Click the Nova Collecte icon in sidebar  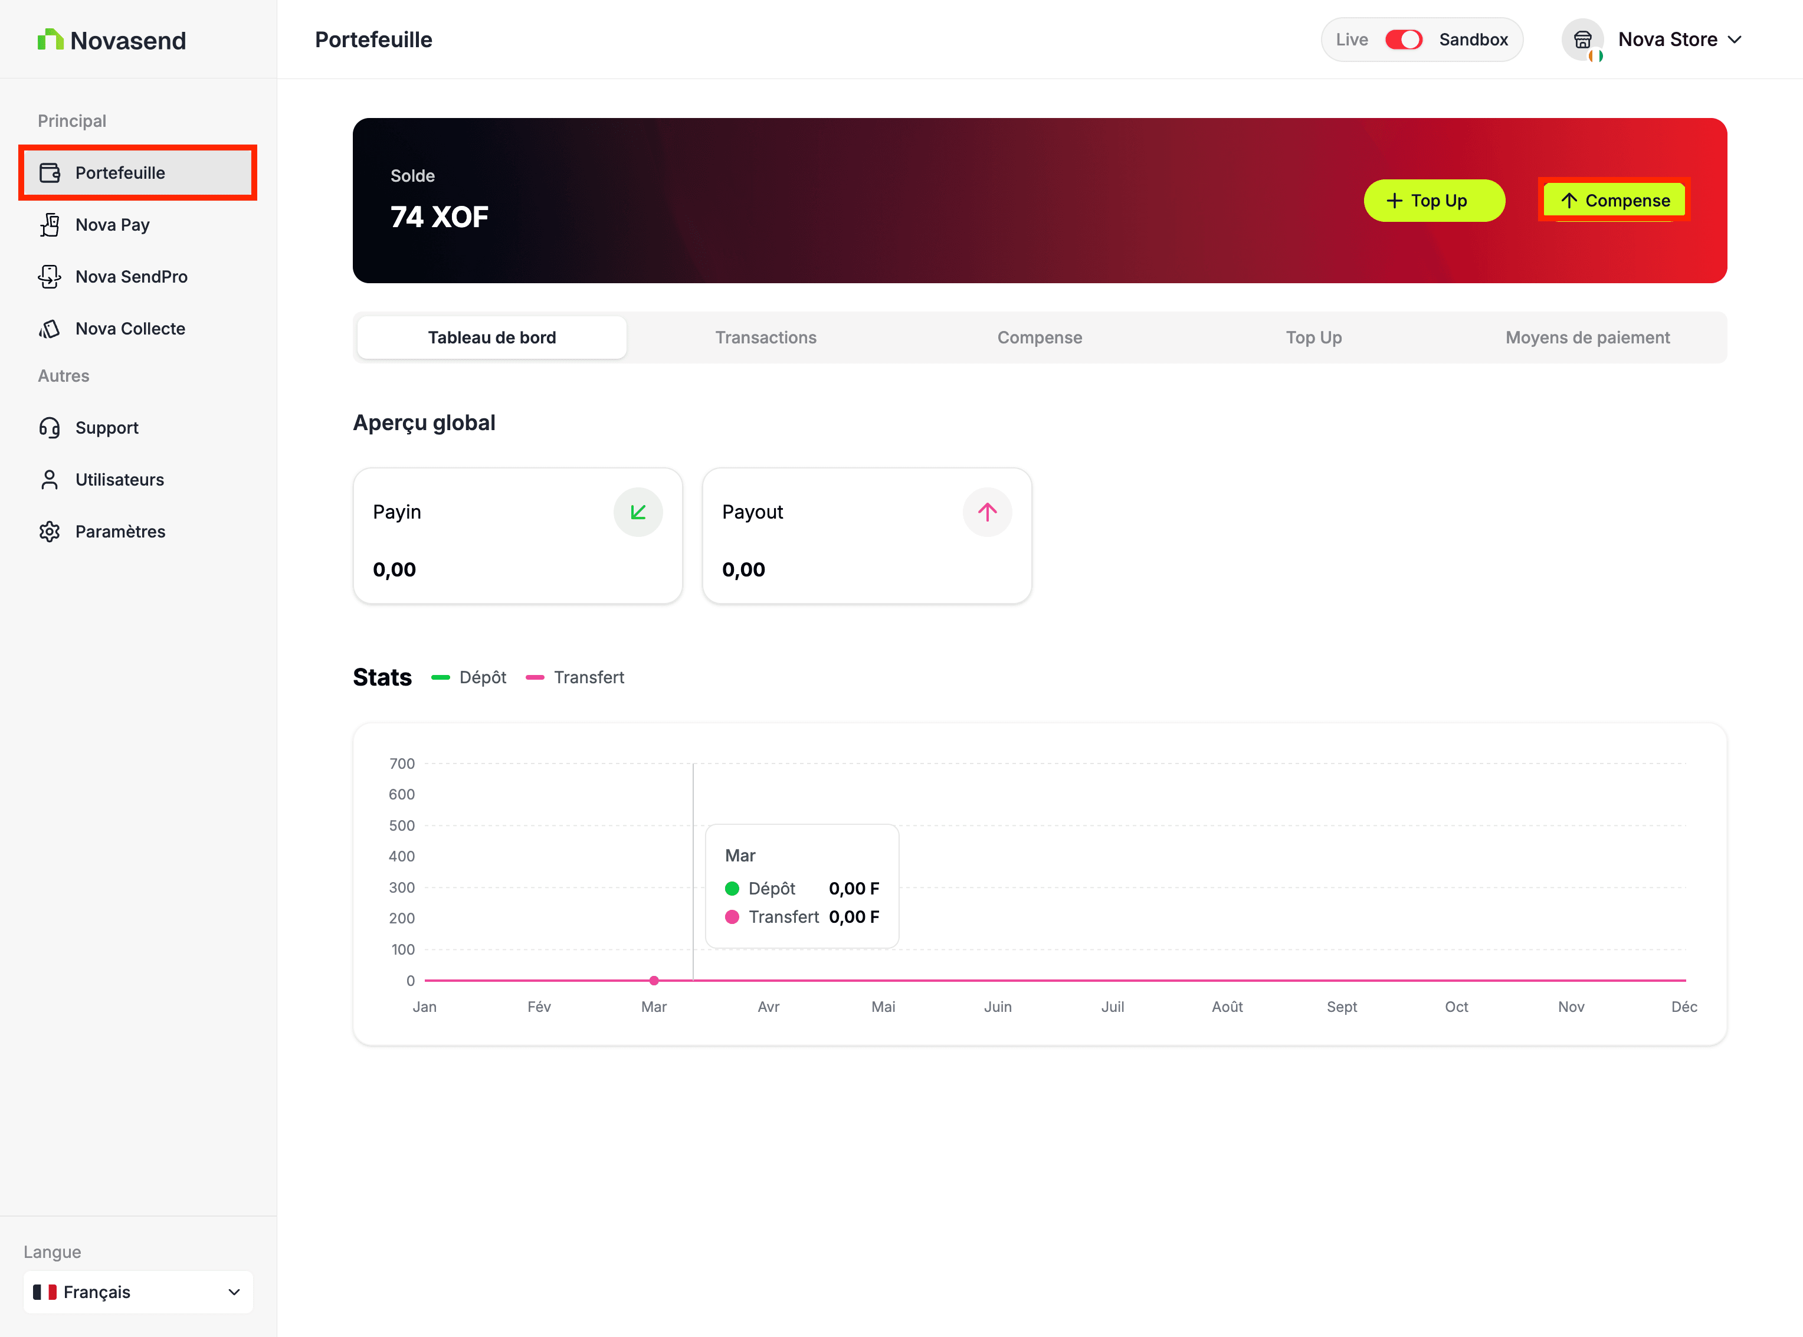[x=50, y=329]
